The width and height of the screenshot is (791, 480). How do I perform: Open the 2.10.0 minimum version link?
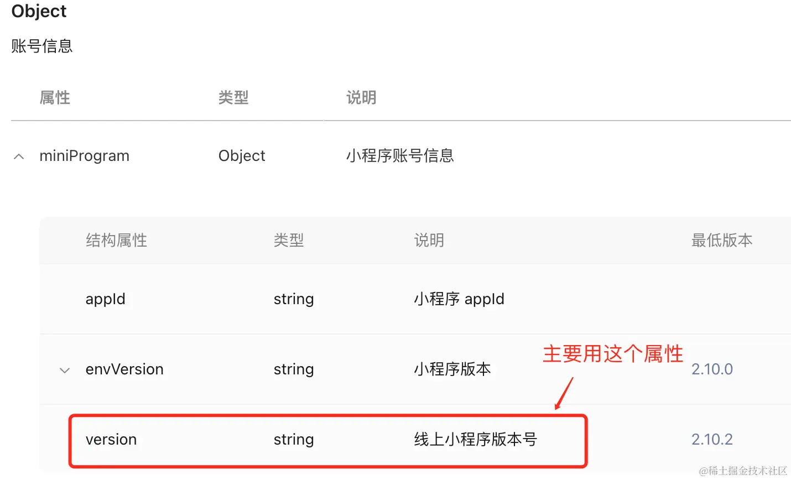[x=712, y=369]
